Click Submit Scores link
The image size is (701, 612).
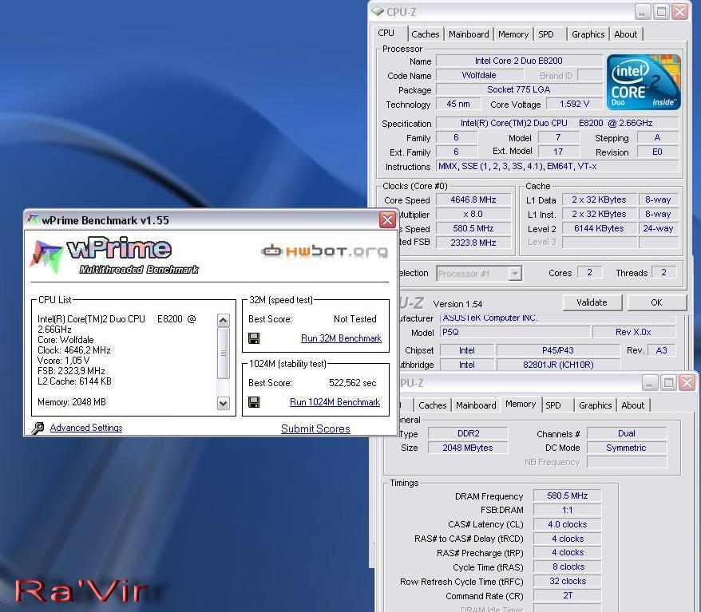pyautogui.click(x=315, y=428)
